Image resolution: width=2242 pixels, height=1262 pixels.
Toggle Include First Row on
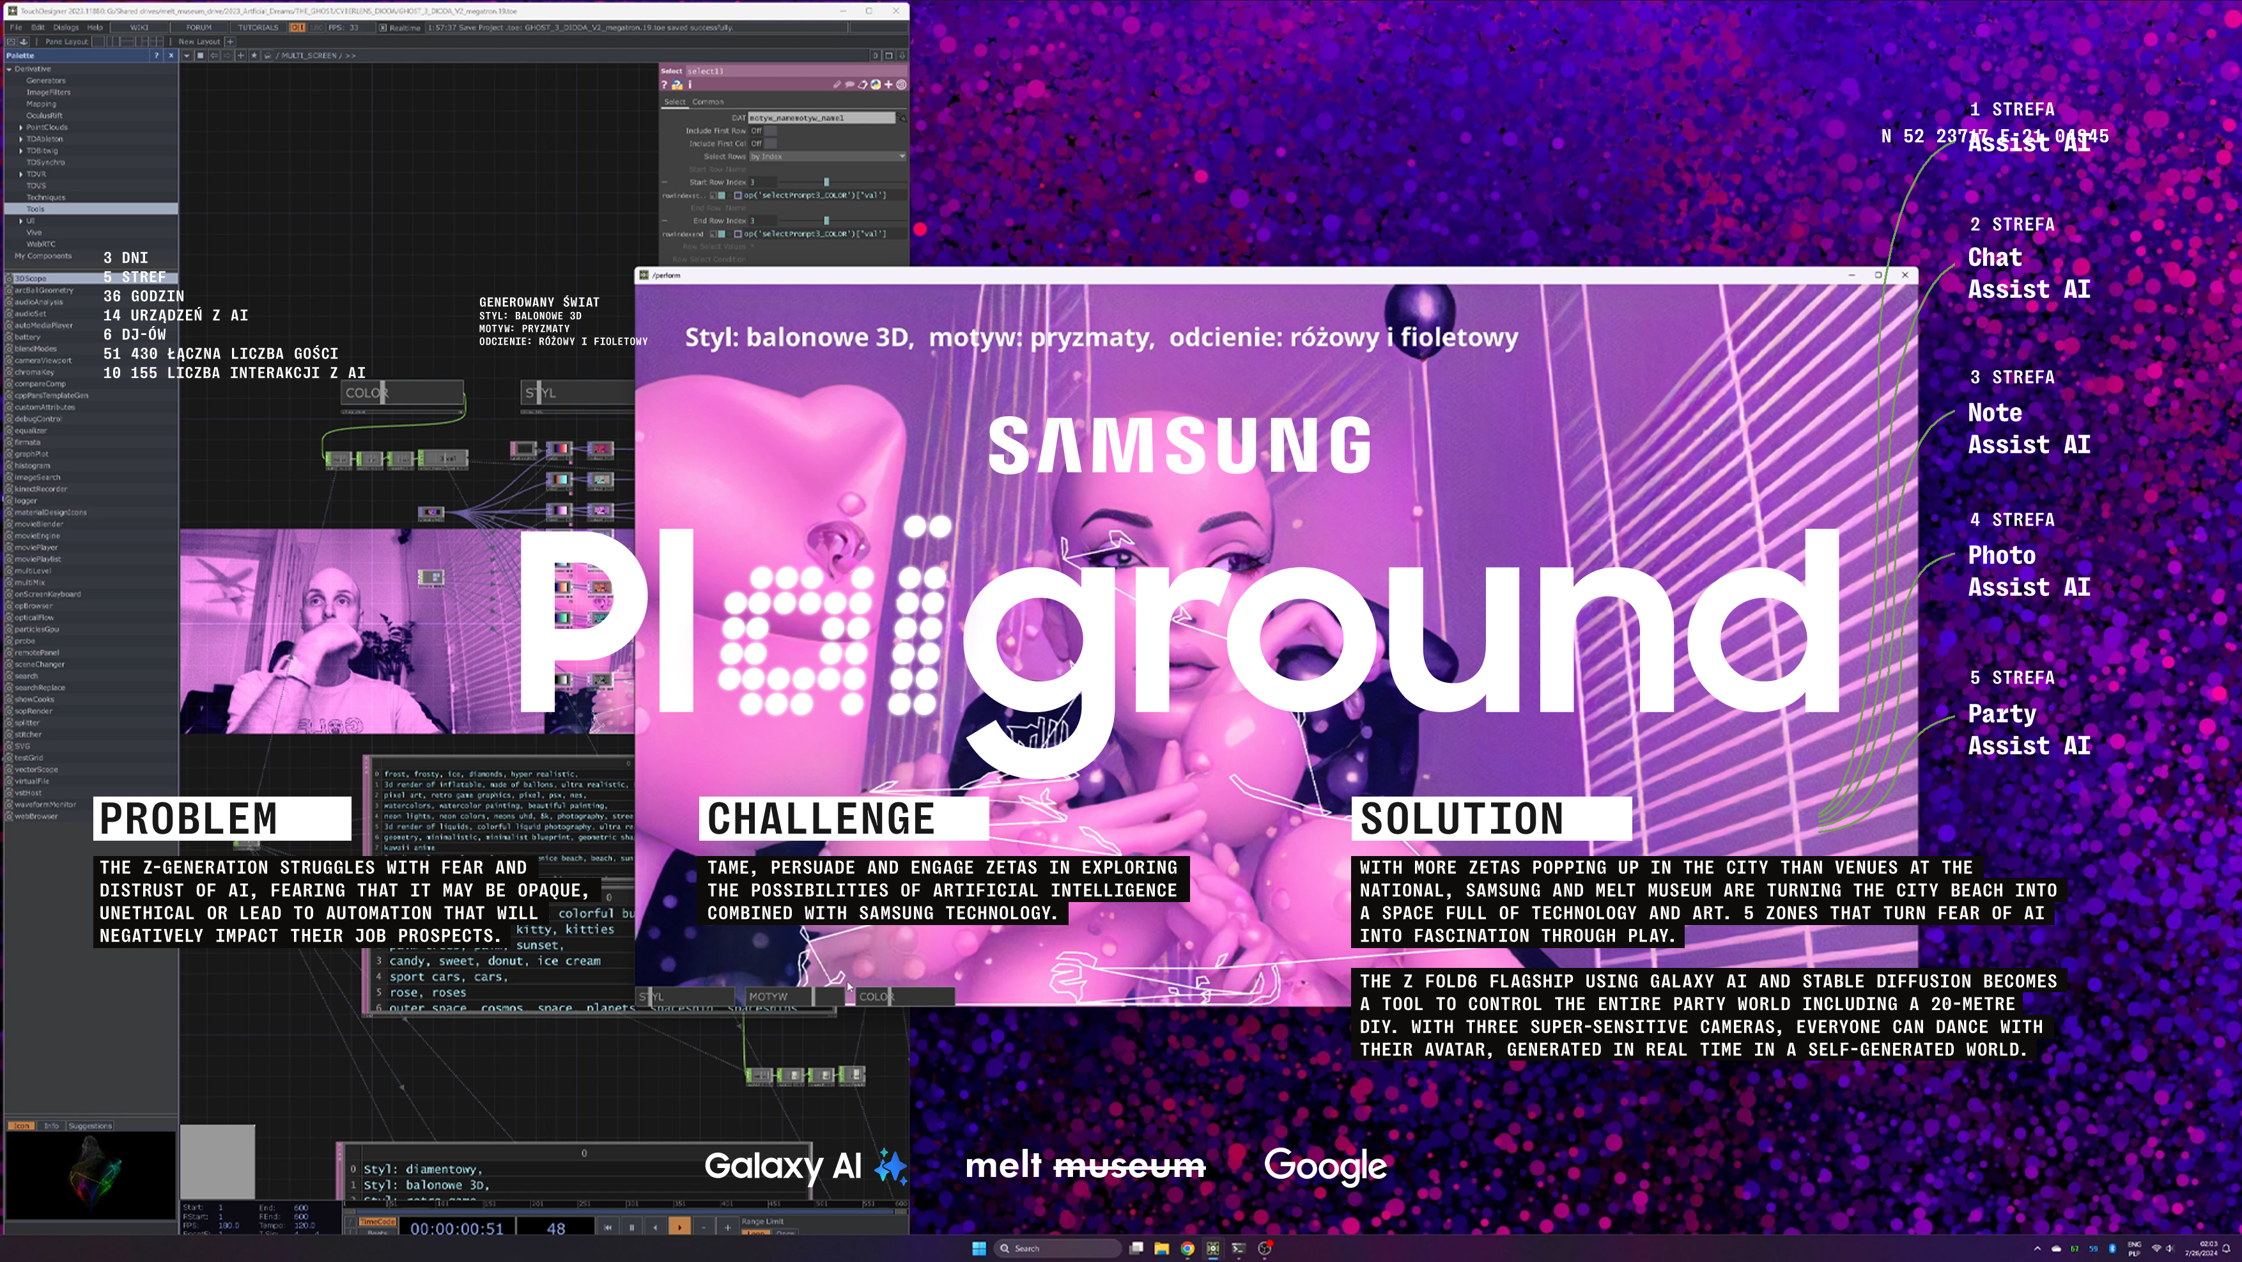pyautogui.click(x=770, y=132)
